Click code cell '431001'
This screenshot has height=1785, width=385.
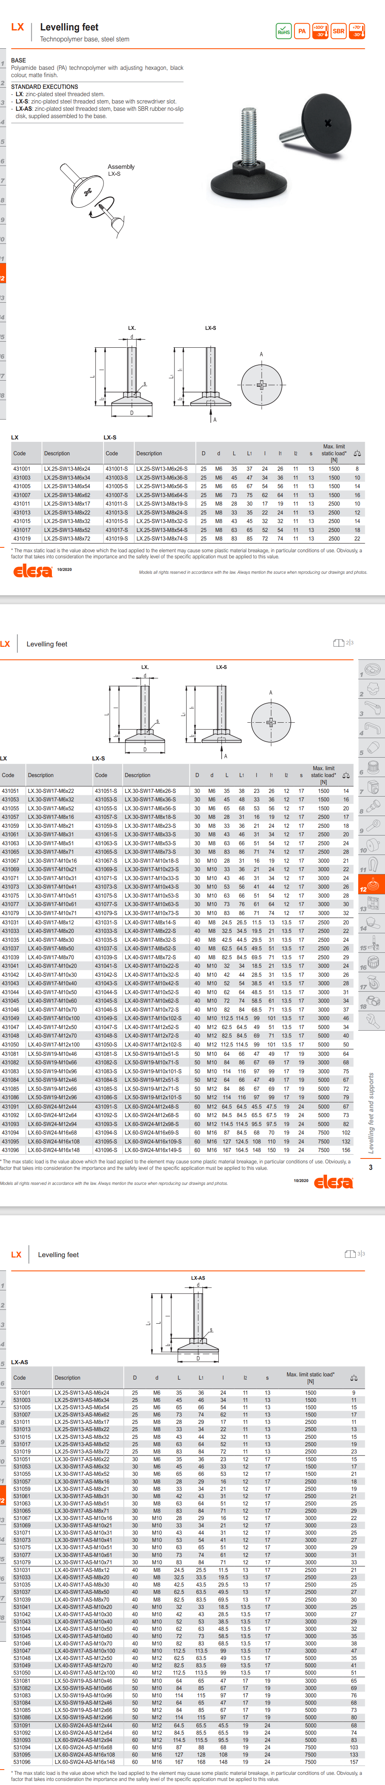tap(22, 468)
